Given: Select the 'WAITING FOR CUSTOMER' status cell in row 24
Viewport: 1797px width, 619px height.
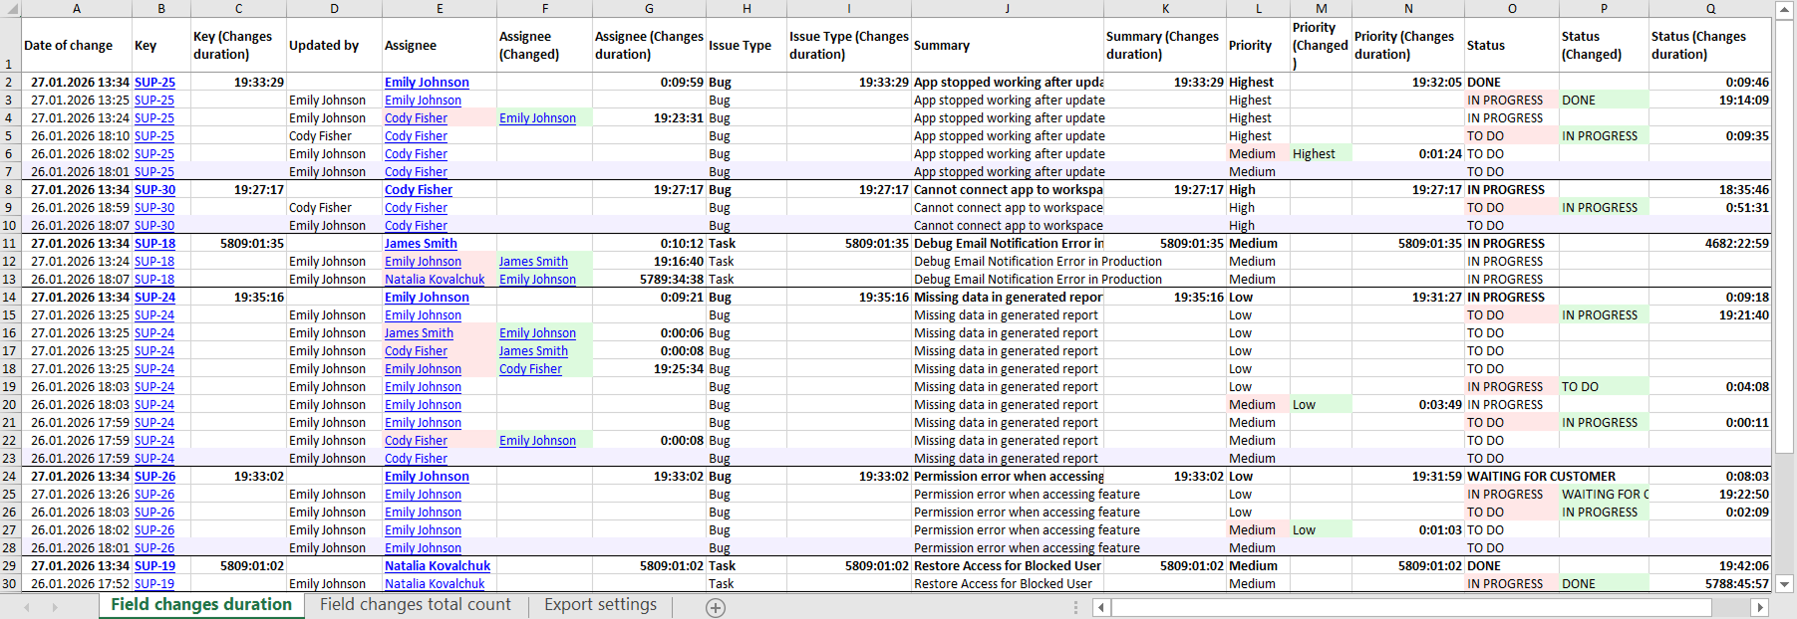Looking at the screenshot, I should pos(1512,477).
